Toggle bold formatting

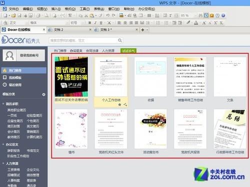[89, 23]
